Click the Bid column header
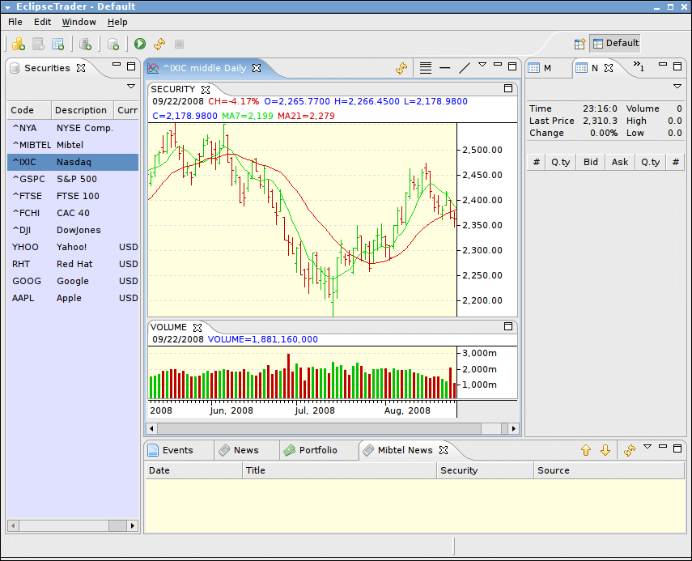The height and width of the screenshot is (561, 692). pyautogui.click(x=591, y=162)
